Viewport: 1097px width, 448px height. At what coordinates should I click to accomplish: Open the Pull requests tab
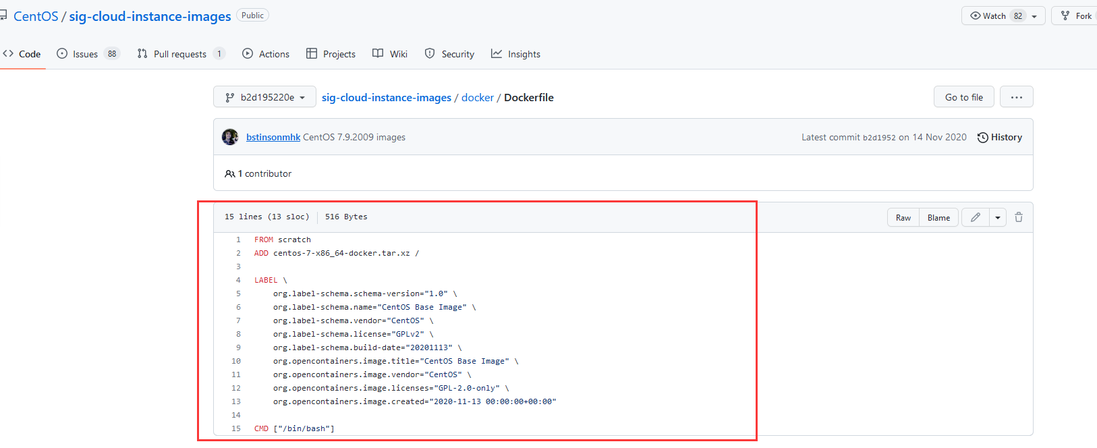[181, 54]
